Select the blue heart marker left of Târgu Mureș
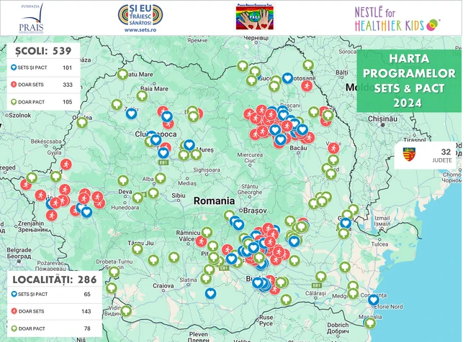This screenshot has height=342, width=468. [x=189, y=145]
